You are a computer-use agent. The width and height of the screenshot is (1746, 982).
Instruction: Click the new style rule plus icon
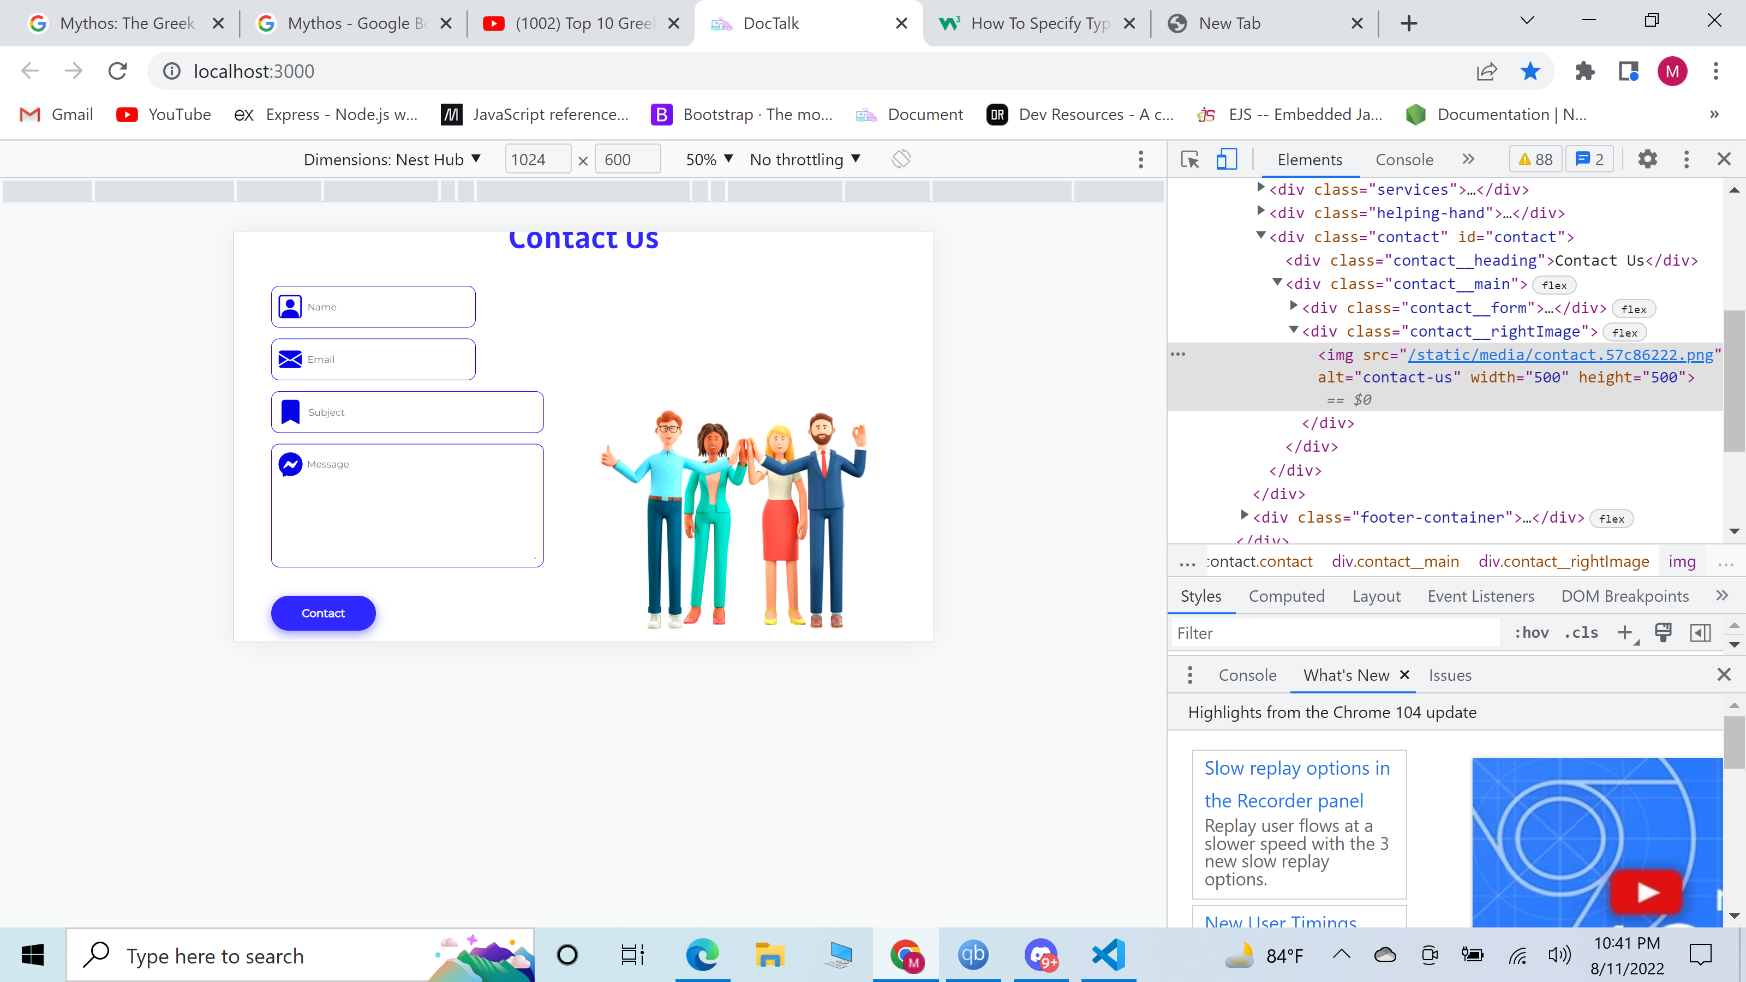tap(1626, 632)
